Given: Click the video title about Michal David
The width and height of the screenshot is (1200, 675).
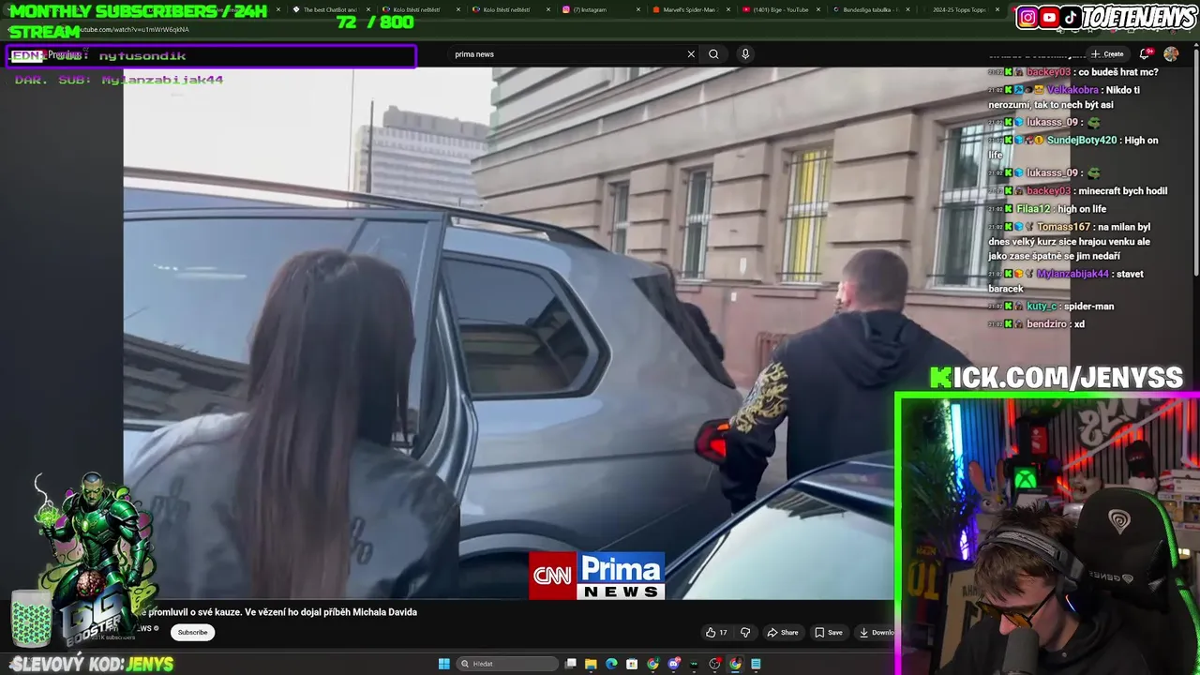Looking at the screenshot, I should coord(277,612).
